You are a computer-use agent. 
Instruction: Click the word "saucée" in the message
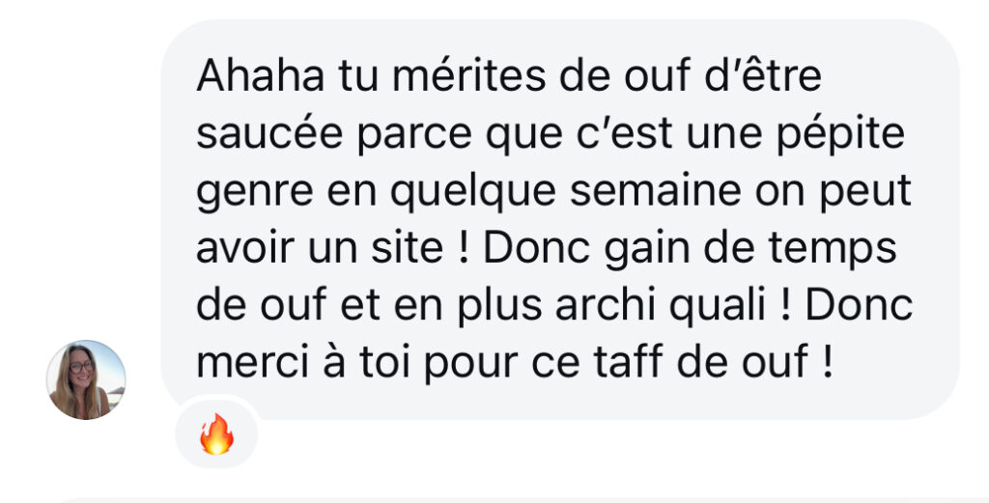coord(270,133)
